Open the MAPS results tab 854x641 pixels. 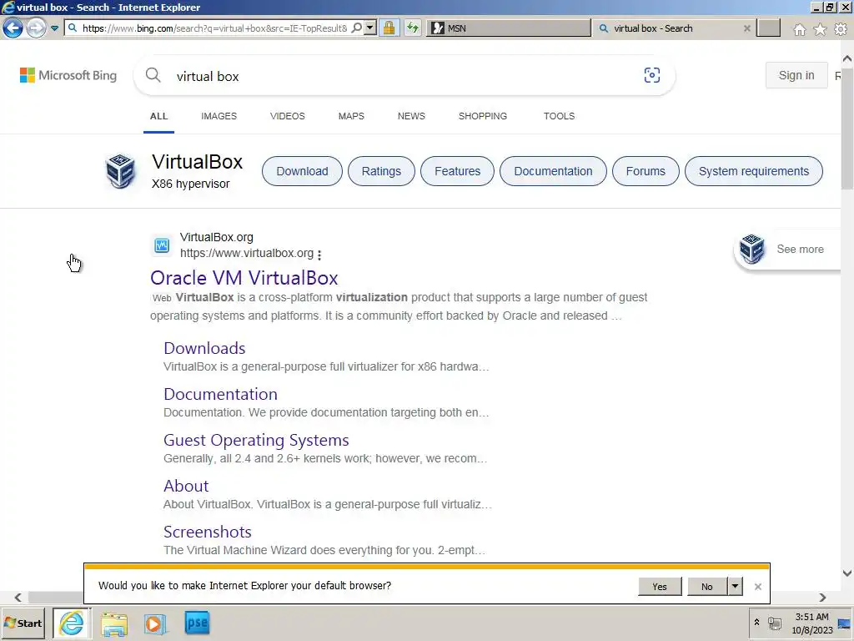point(351,116)
